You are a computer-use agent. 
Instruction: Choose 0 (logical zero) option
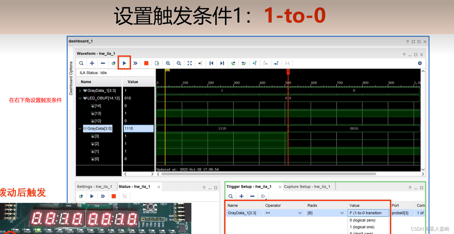coord(362,220)
